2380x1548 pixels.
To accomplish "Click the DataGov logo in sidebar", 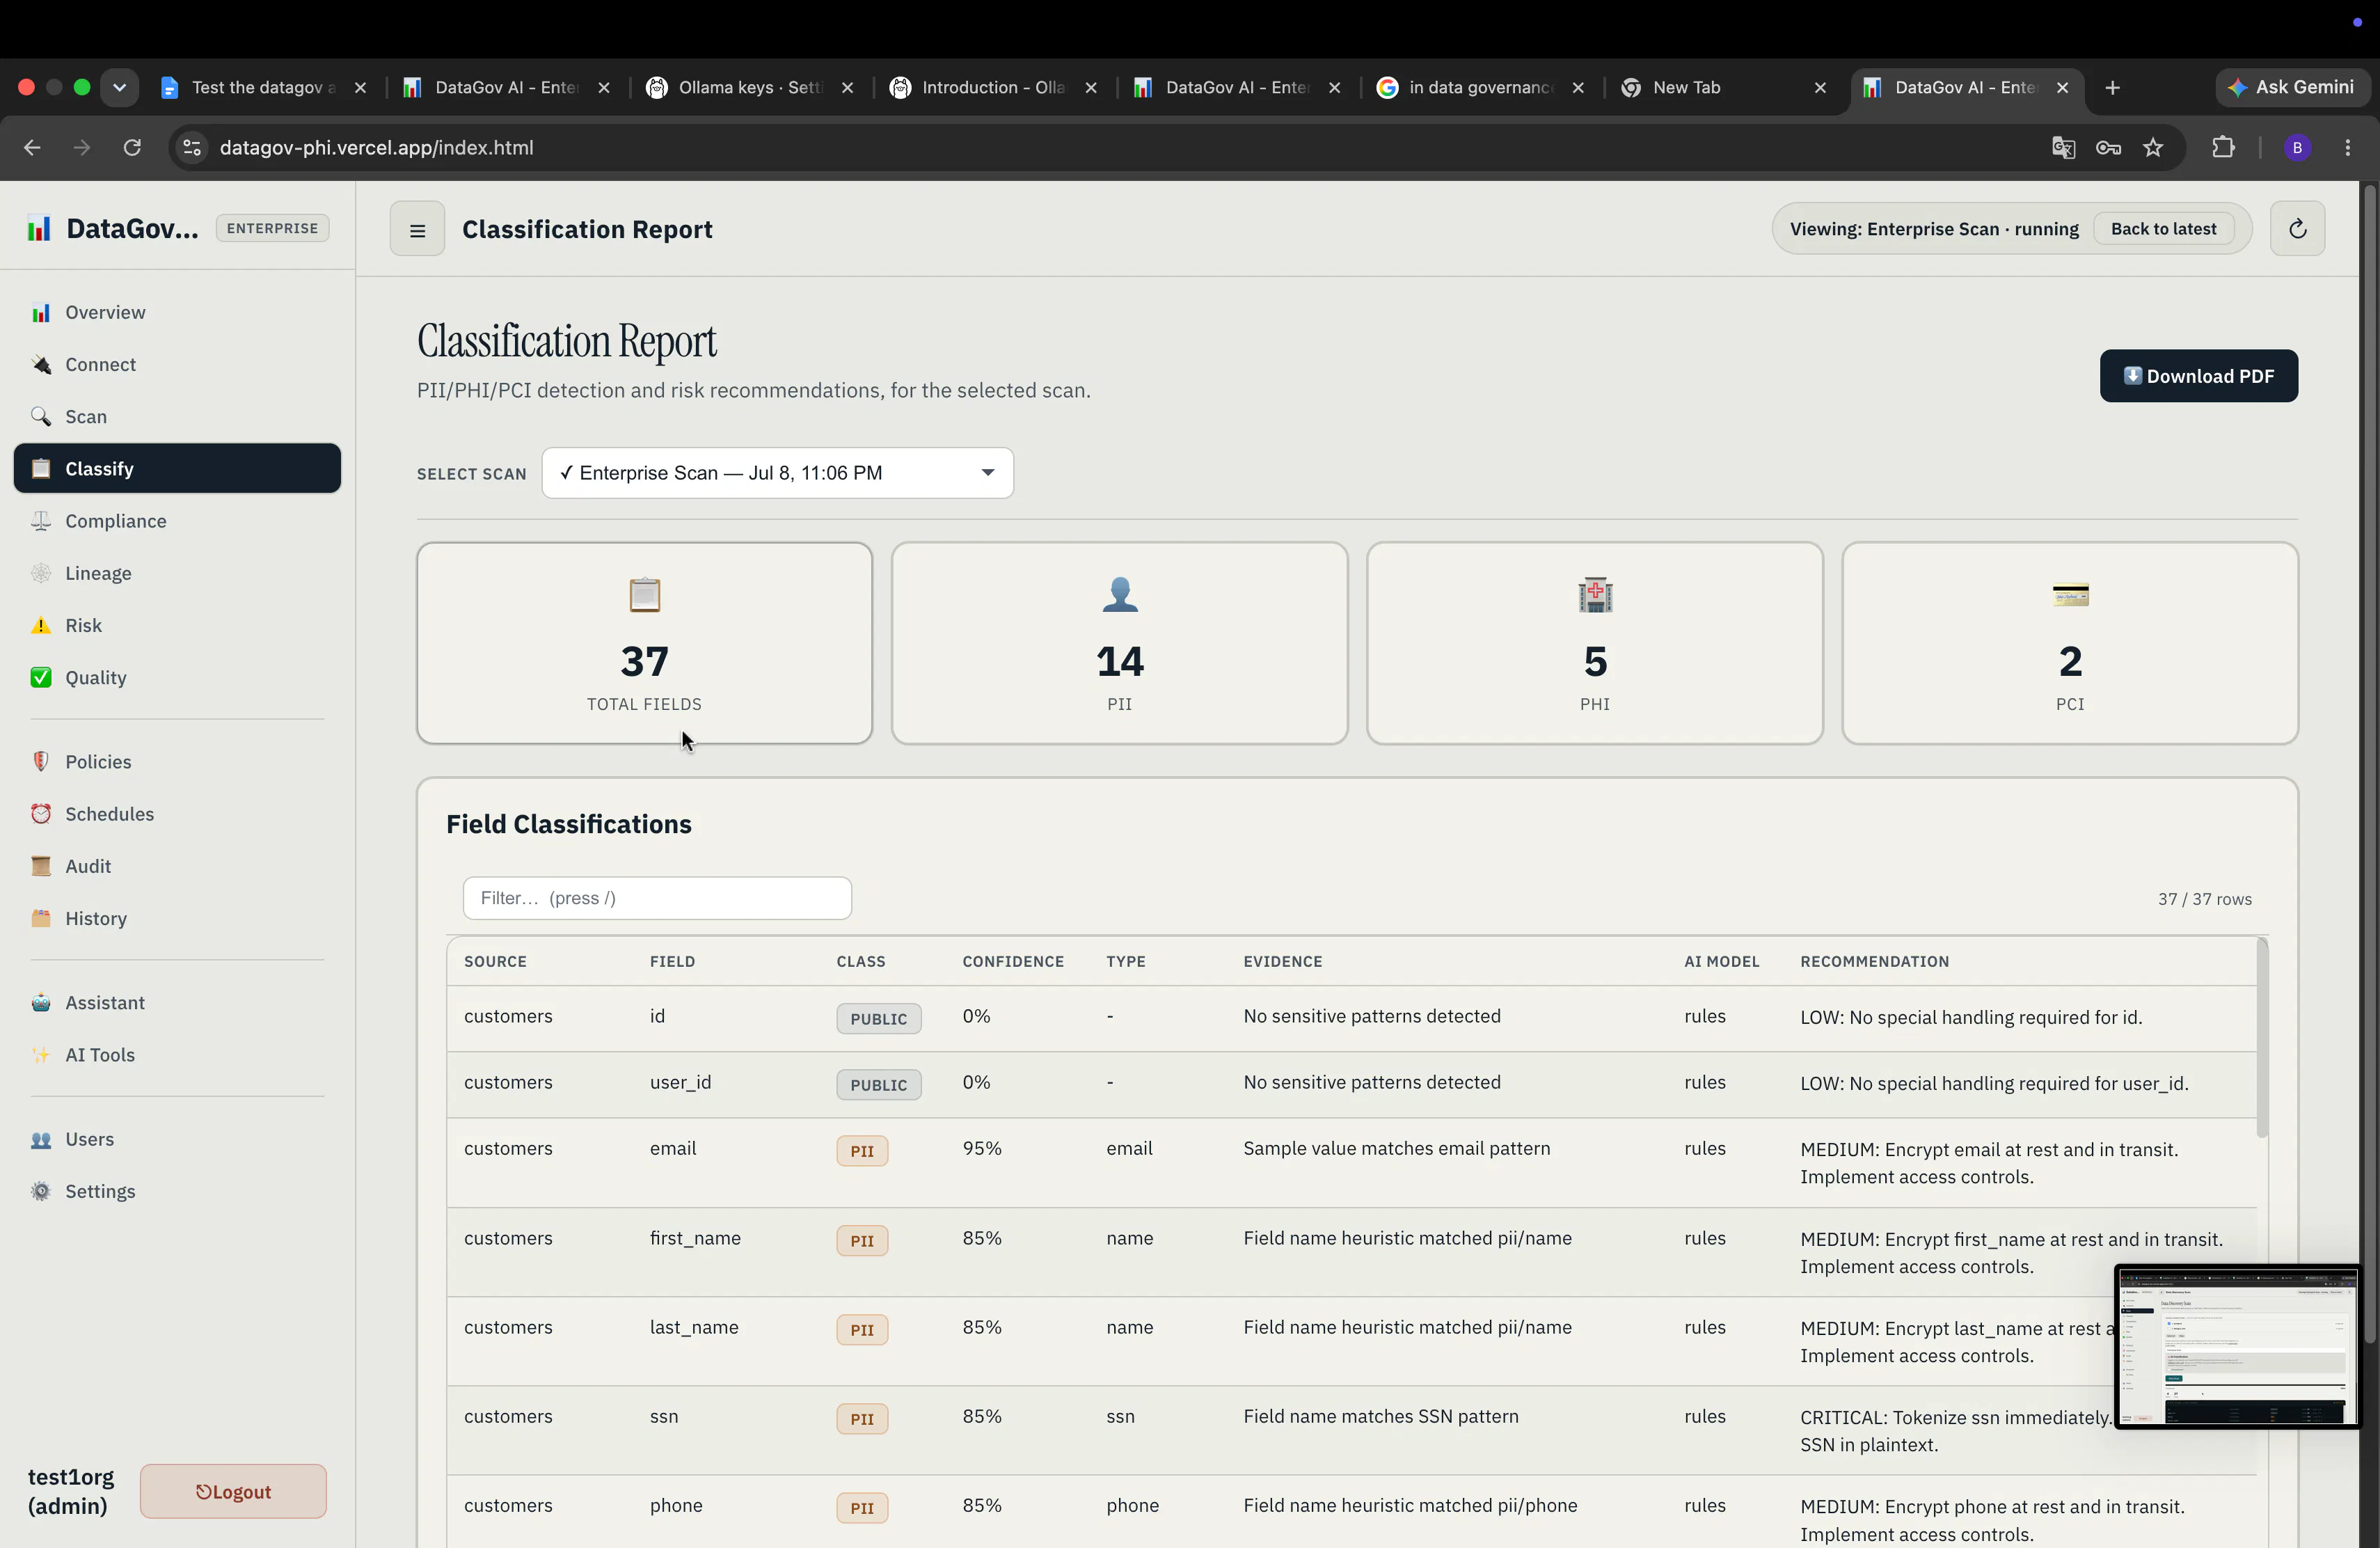I will coord(39,228).
